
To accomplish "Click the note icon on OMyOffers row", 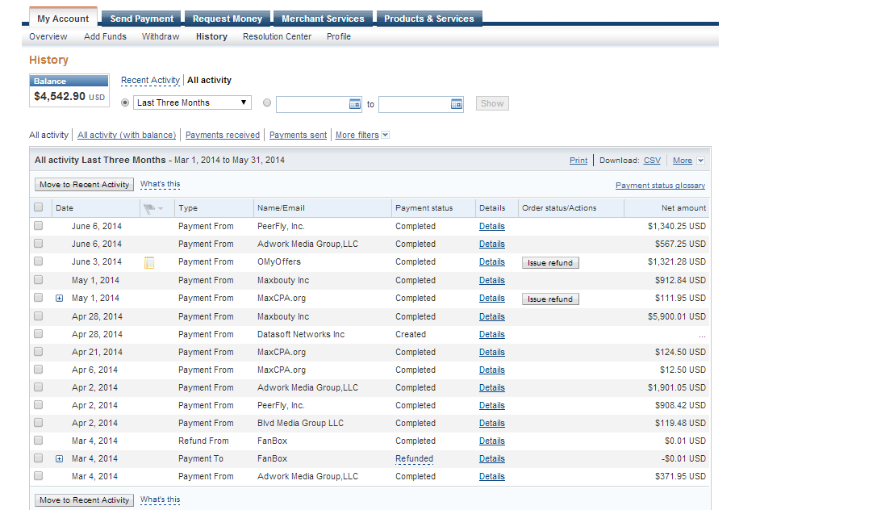I will point(149,262).
